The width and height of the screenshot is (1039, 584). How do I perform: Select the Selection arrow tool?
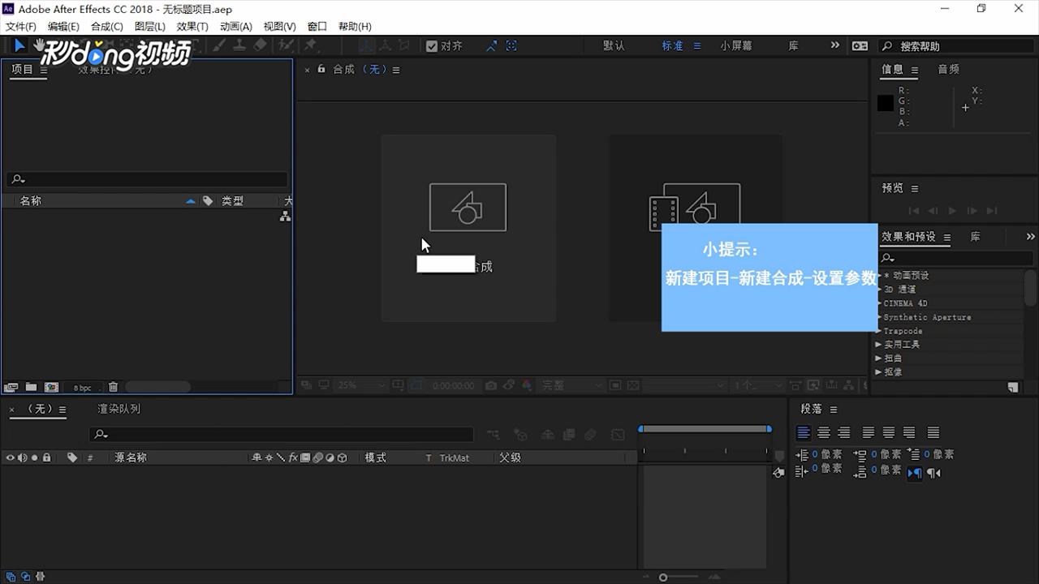pos(19,46)
